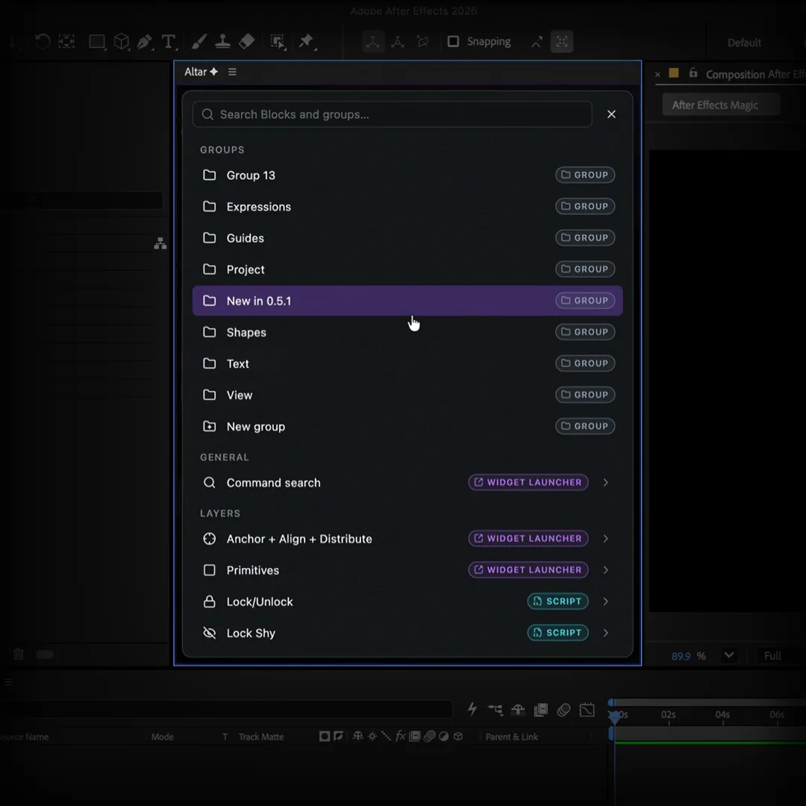Viewport: 806px width, 806px height.
Task: Click the local axis mode icon
Action: pyautogui.click(x=373, y=42)
